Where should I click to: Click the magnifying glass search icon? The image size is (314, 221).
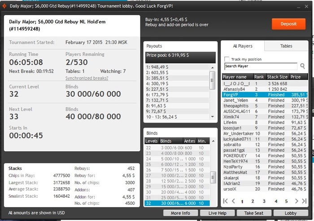tap(303, 66)
